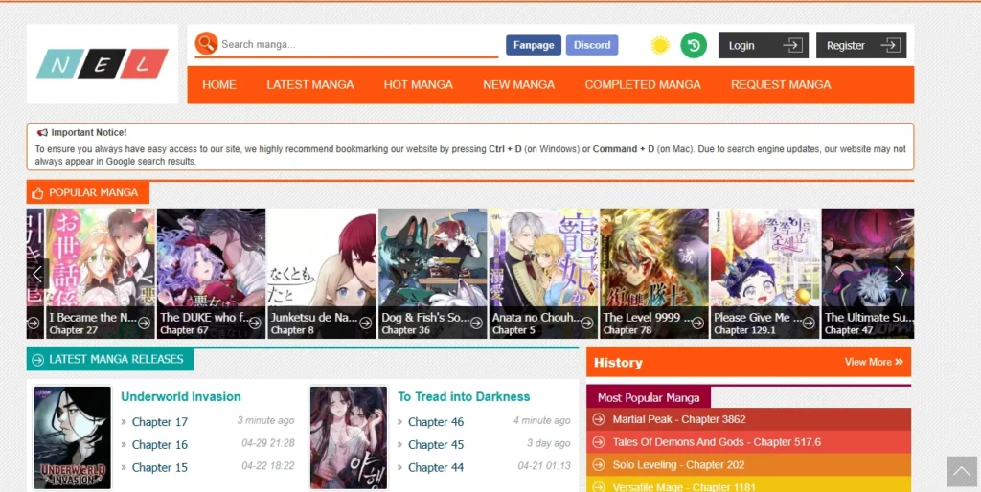Viewport: 981px width, 492px height.
Task: Open To Tread into Darkness title link
Action: tap(464, 397)
